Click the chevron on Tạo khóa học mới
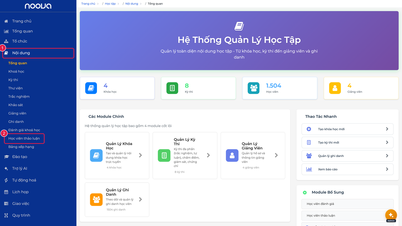This screenshot has height=226, width=402. (x=387, y=129)
